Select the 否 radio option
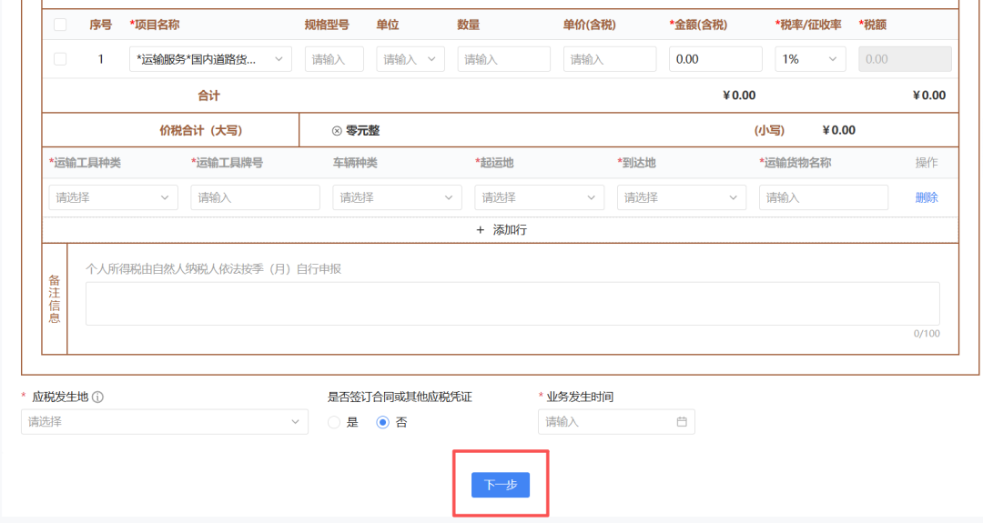 382,423
